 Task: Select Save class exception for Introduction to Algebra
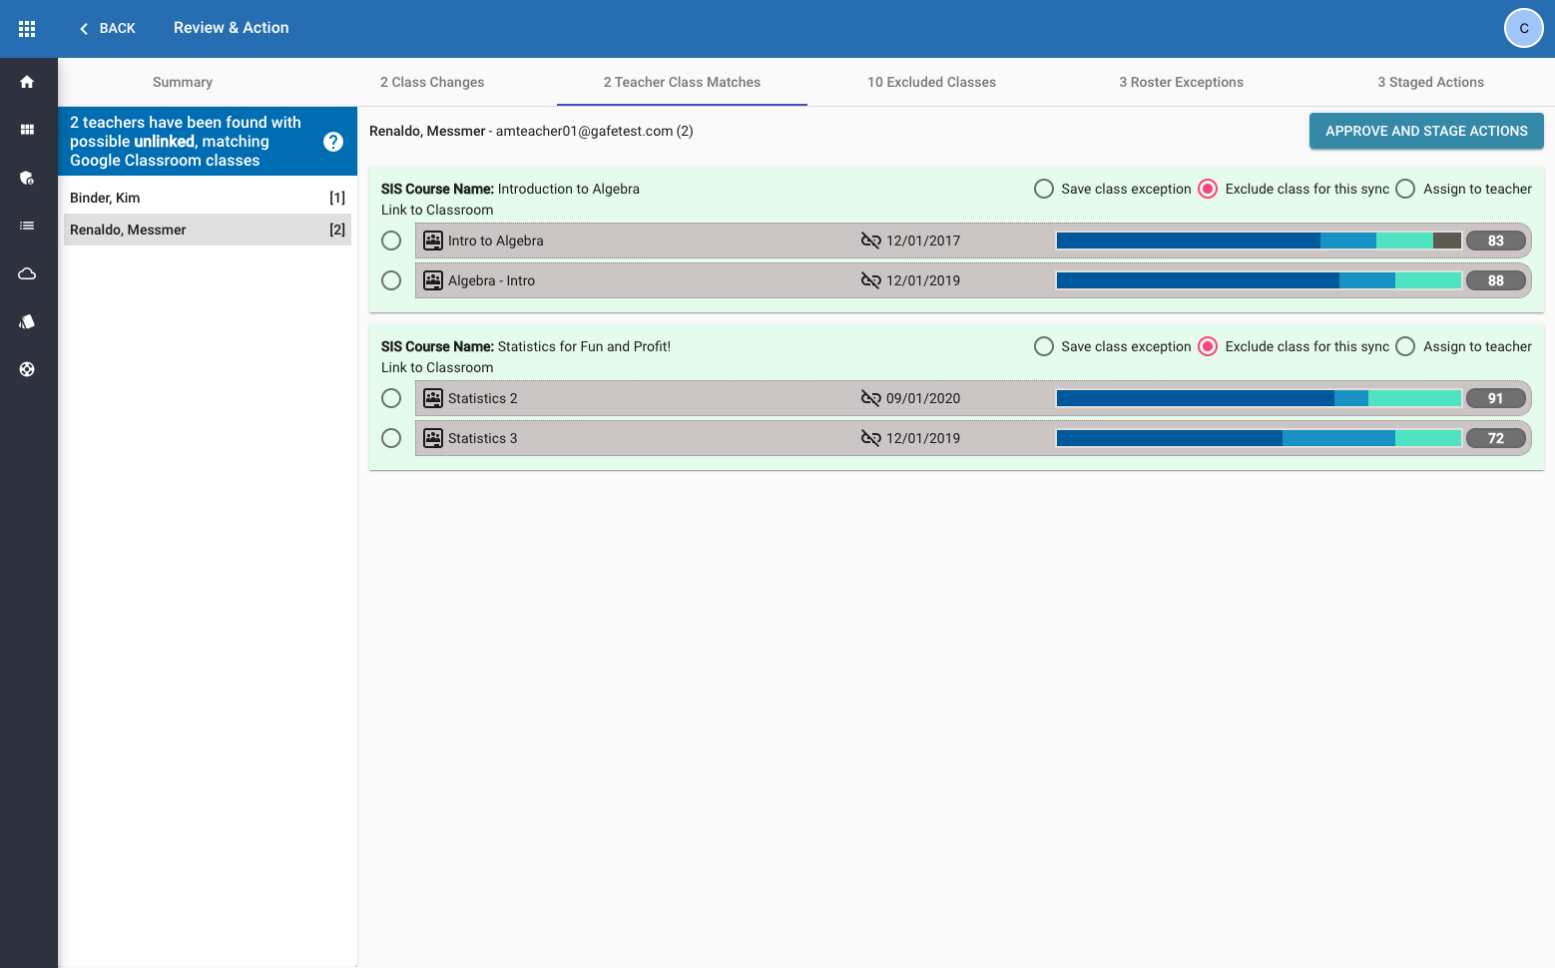click(x=1044, y=189)
